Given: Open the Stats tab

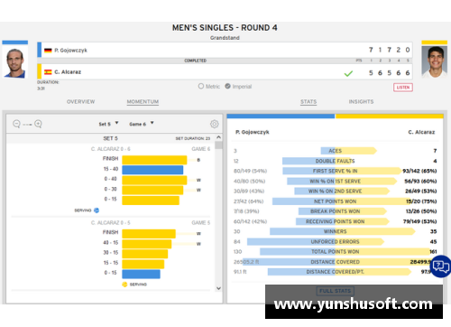Looking at the screenshot, I should [x=308, y=102].
